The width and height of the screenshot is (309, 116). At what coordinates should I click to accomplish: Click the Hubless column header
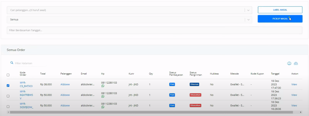pyautogui.click(x=214, y=74)
